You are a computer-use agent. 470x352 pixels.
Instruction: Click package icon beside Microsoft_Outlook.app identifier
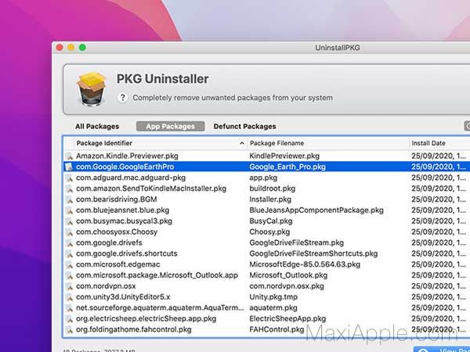[x=69, y=275]
